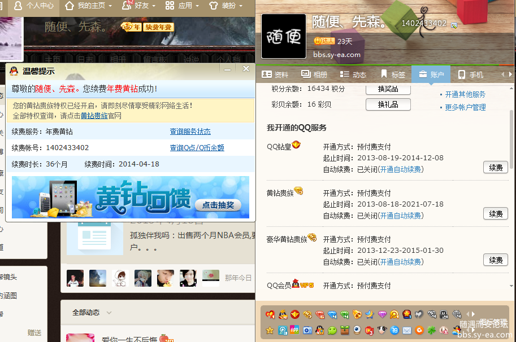Click 开通自动续费 link under QQ钻皇
The height and width of the screenshot is (342, 516).
401,169
